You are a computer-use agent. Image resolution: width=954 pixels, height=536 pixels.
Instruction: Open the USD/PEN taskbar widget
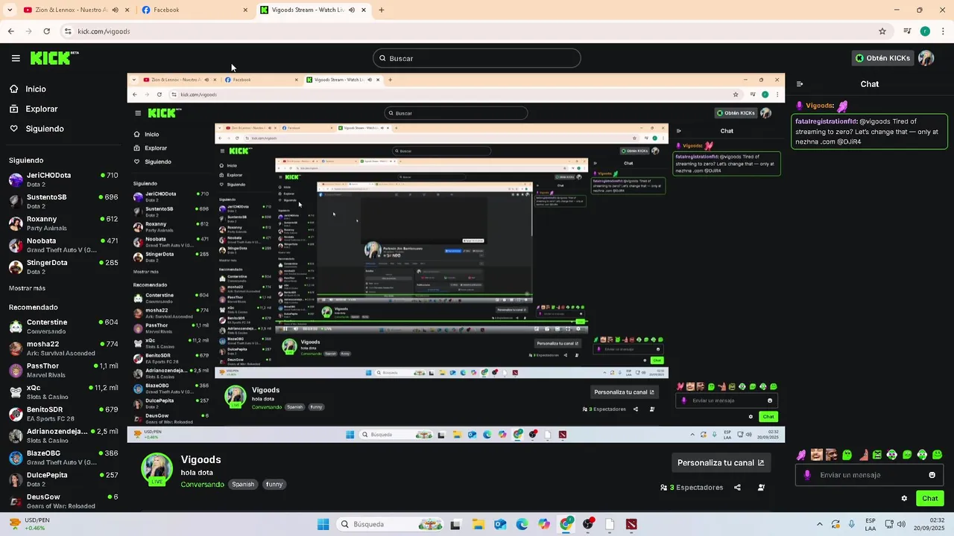point(28,524)
